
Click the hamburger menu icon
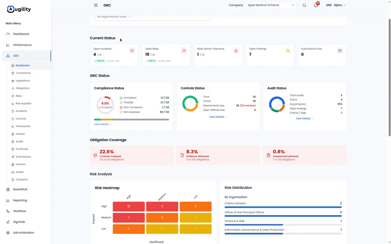pyautogui.click(x=96, y=5)
